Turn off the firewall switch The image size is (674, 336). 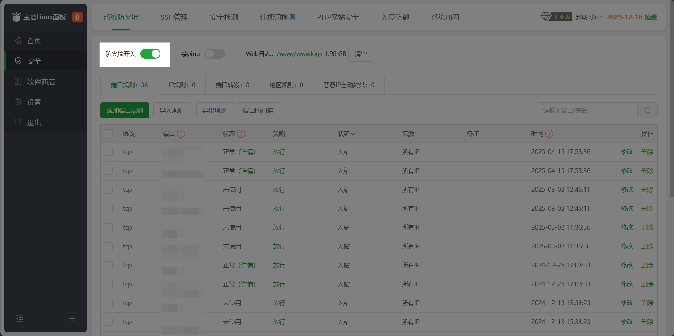[151, 54]
